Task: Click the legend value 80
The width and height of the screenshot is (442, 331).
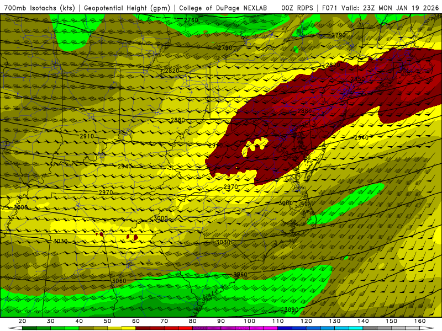Action: pyautogui.click(x=192, y=321)
